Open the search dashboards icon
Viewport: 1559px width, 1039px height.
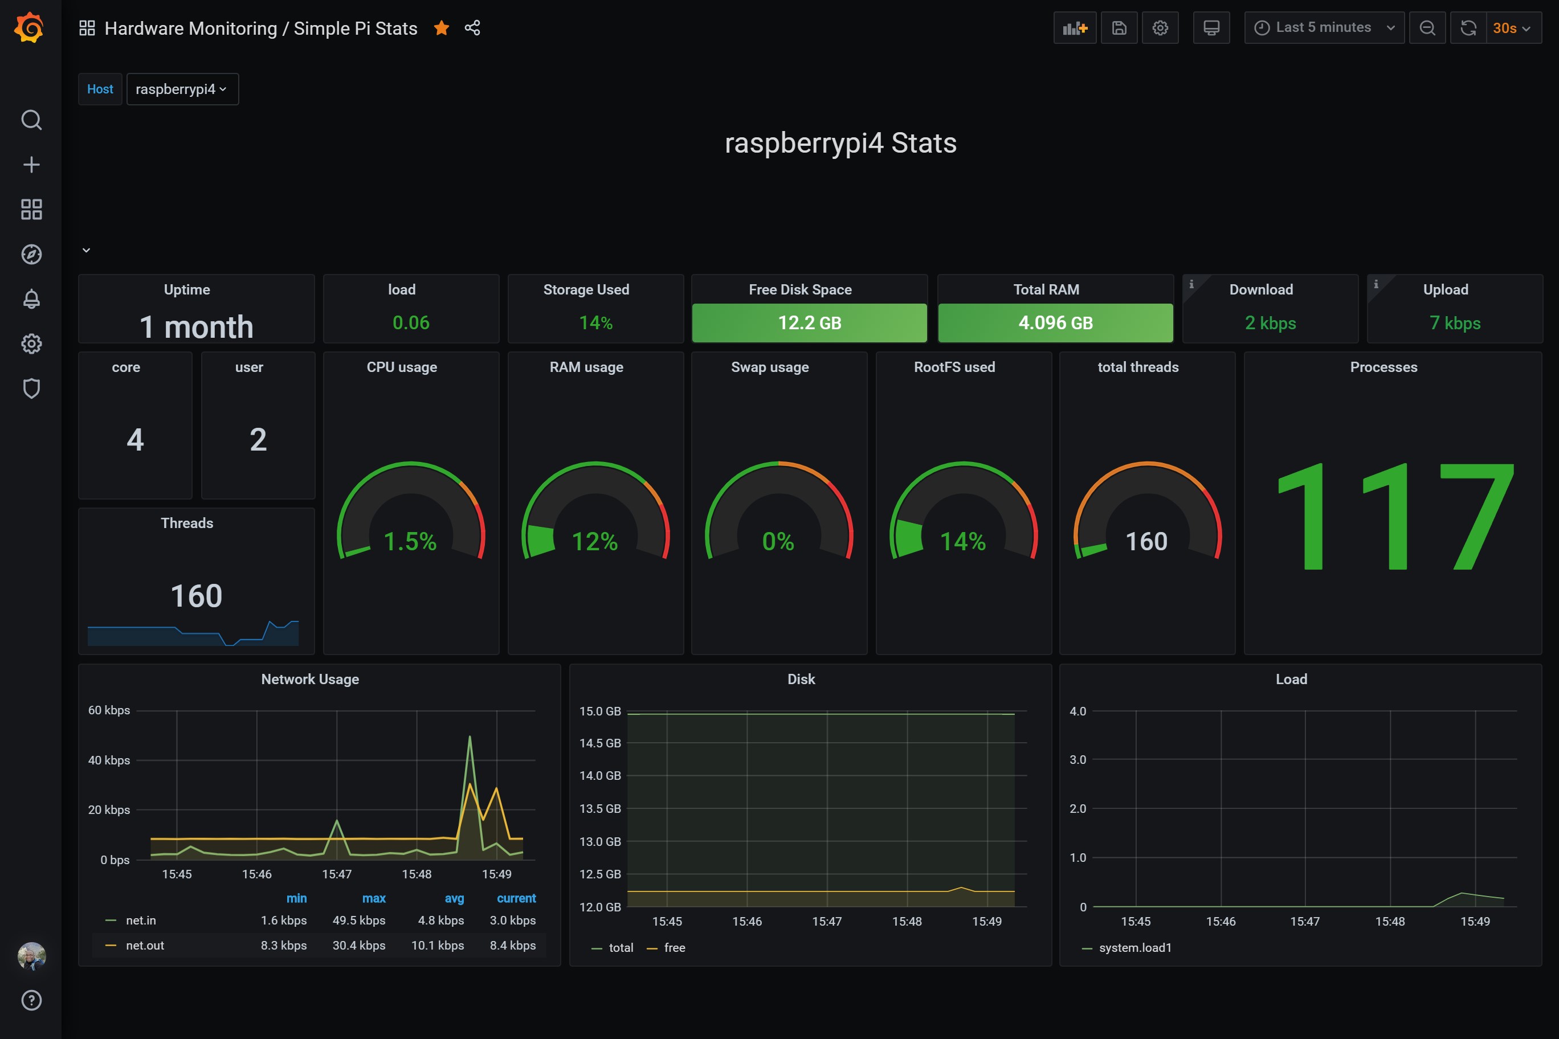point(31,120)
